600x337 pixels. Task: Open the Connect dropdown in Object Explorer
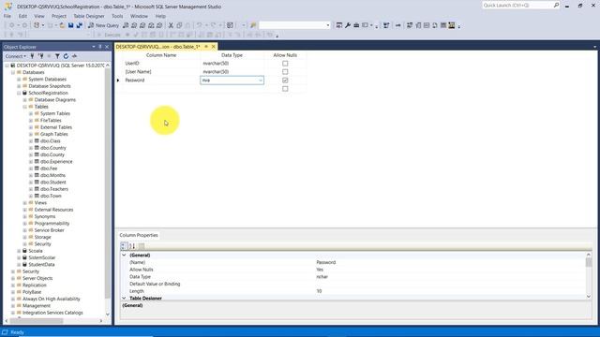[x=16, y=56]
